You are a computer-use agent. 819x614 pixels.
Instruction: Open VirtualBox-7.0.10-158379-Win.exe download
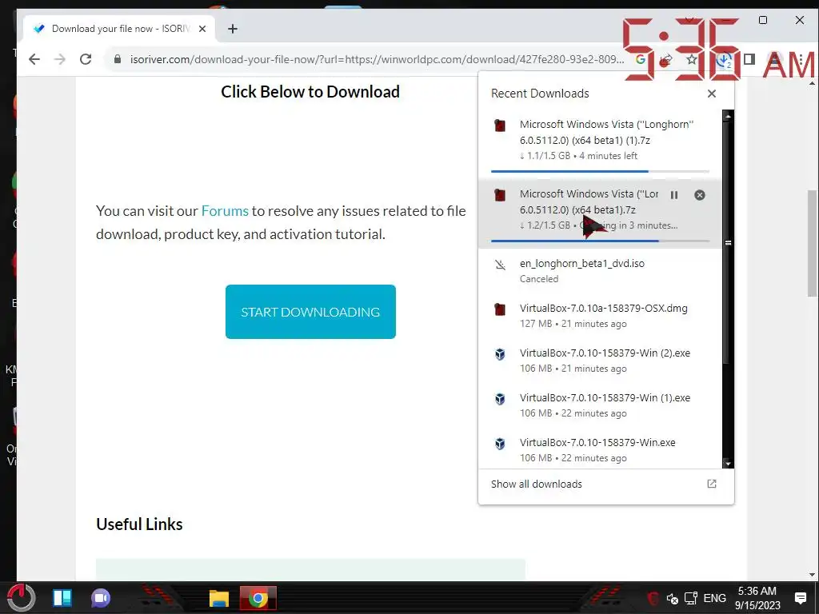tap(600, 449)
